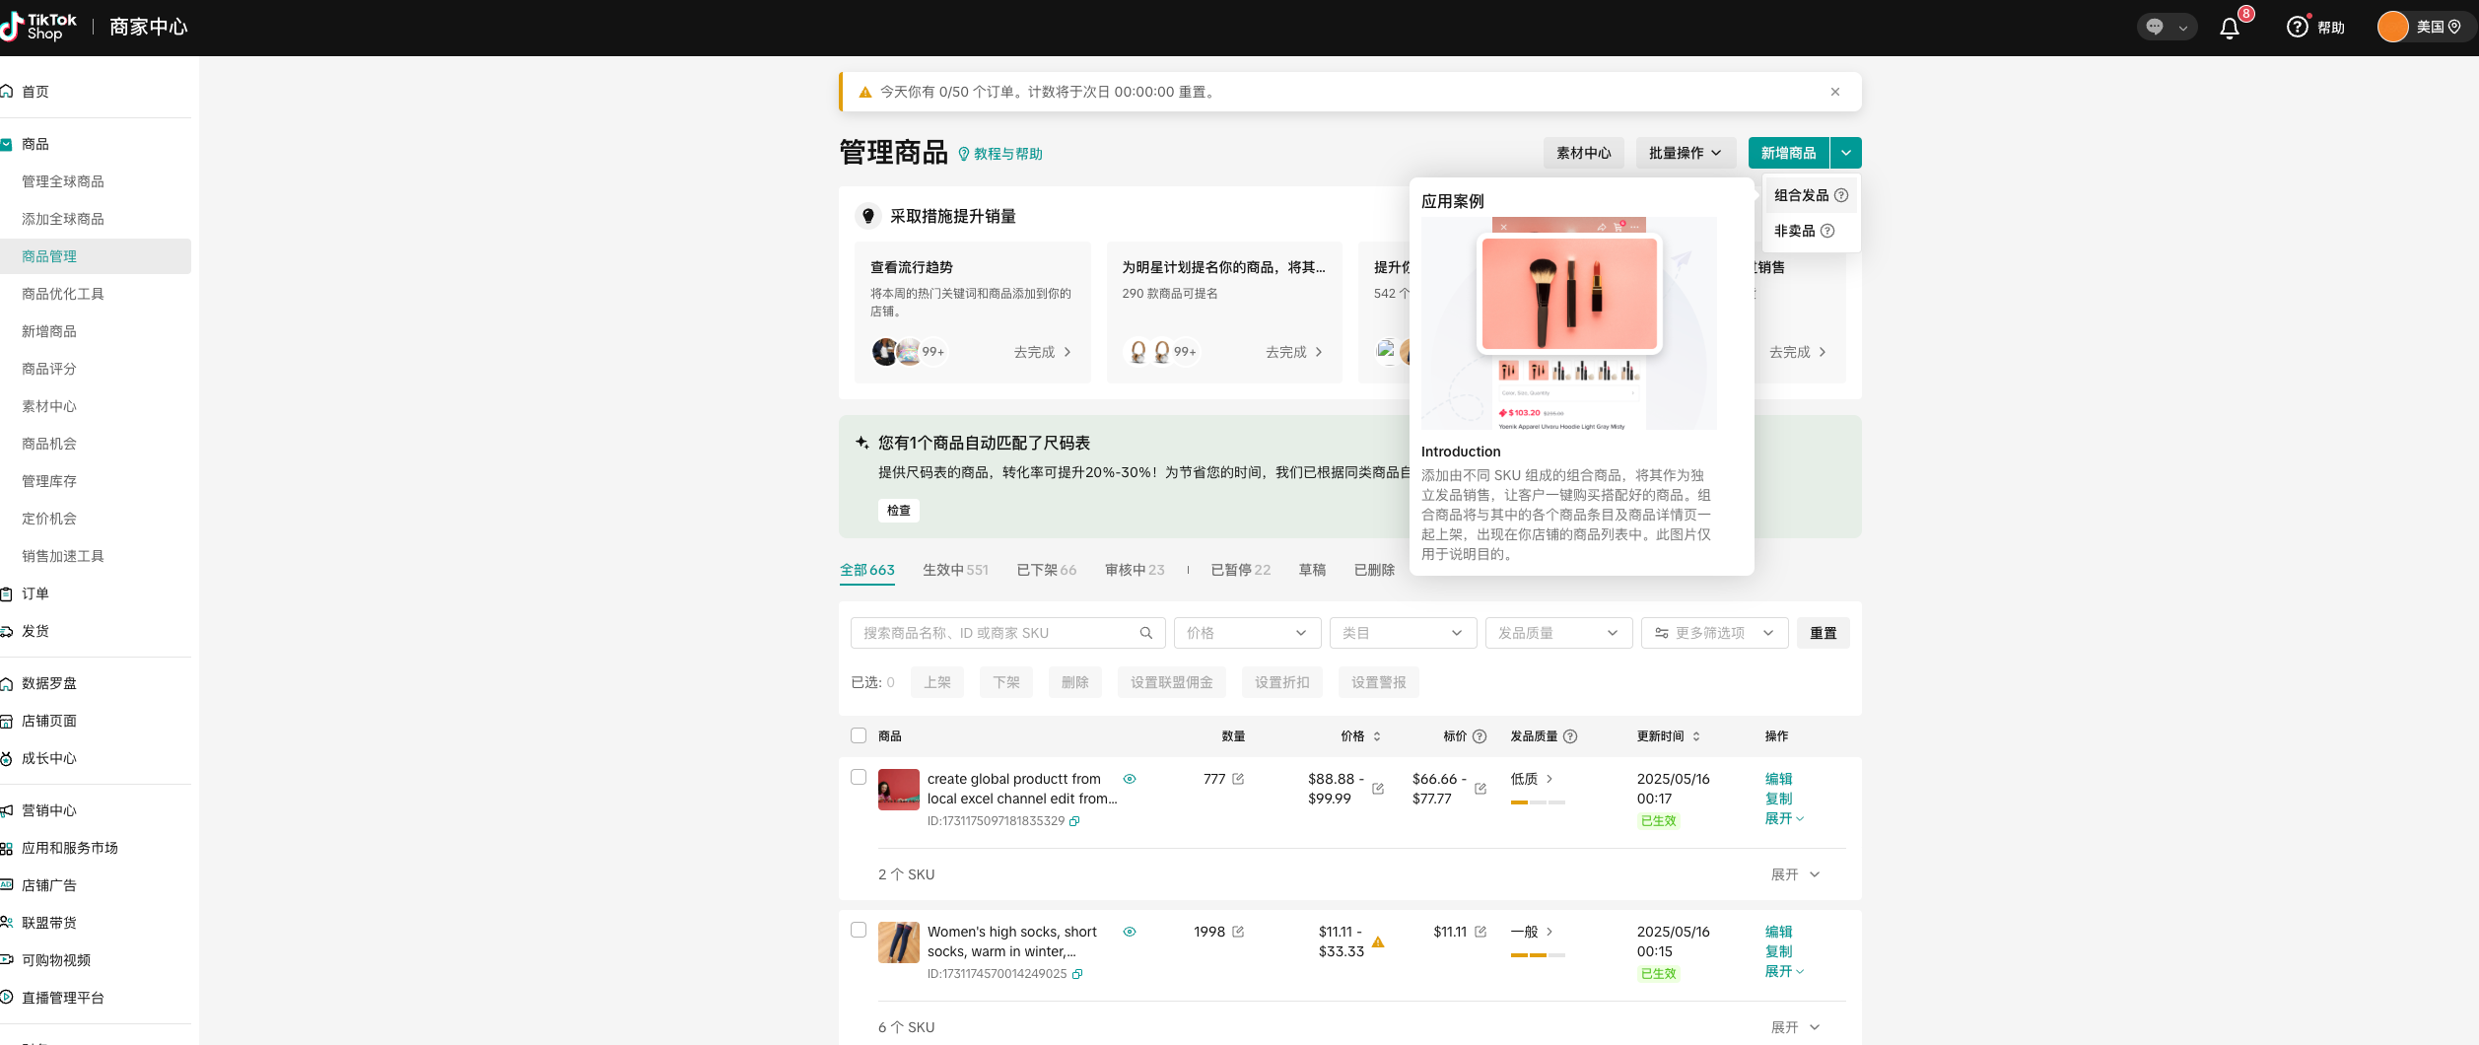The image size is (2479, 1045).
Task: Expand the 2 个 SKU row
Action: 1795,874
